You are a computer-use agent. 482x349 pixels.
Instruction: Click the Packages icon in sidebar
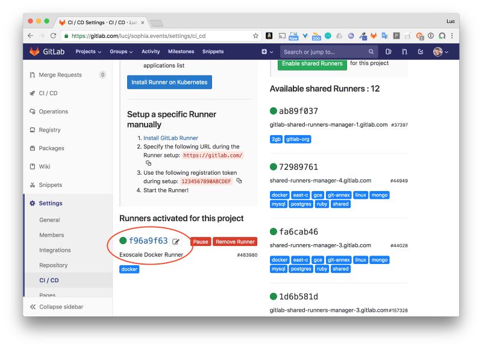(x=33, y=148)
